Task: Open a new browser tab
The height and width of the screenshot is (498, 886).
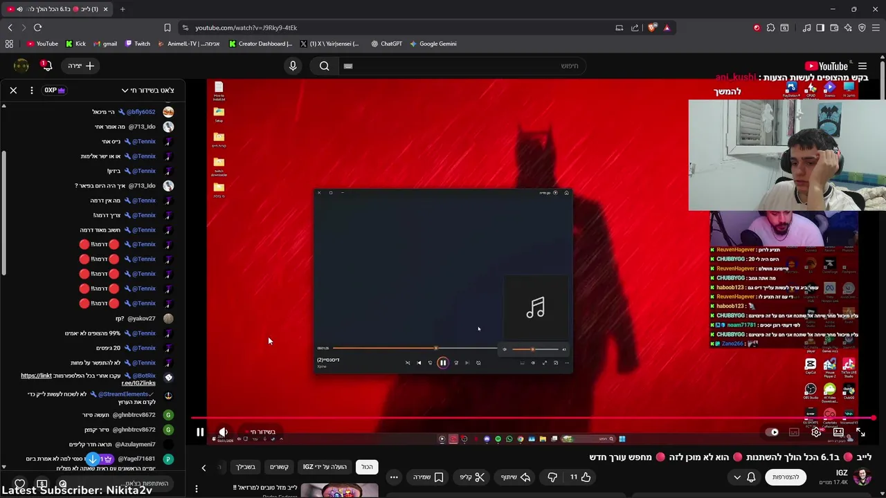Action: tap(123, 9)
